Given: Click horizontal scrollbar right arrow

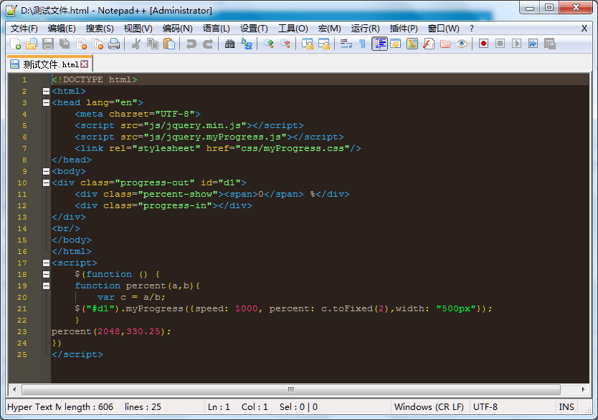Looking at the screenshot, I should coord(583,389).
